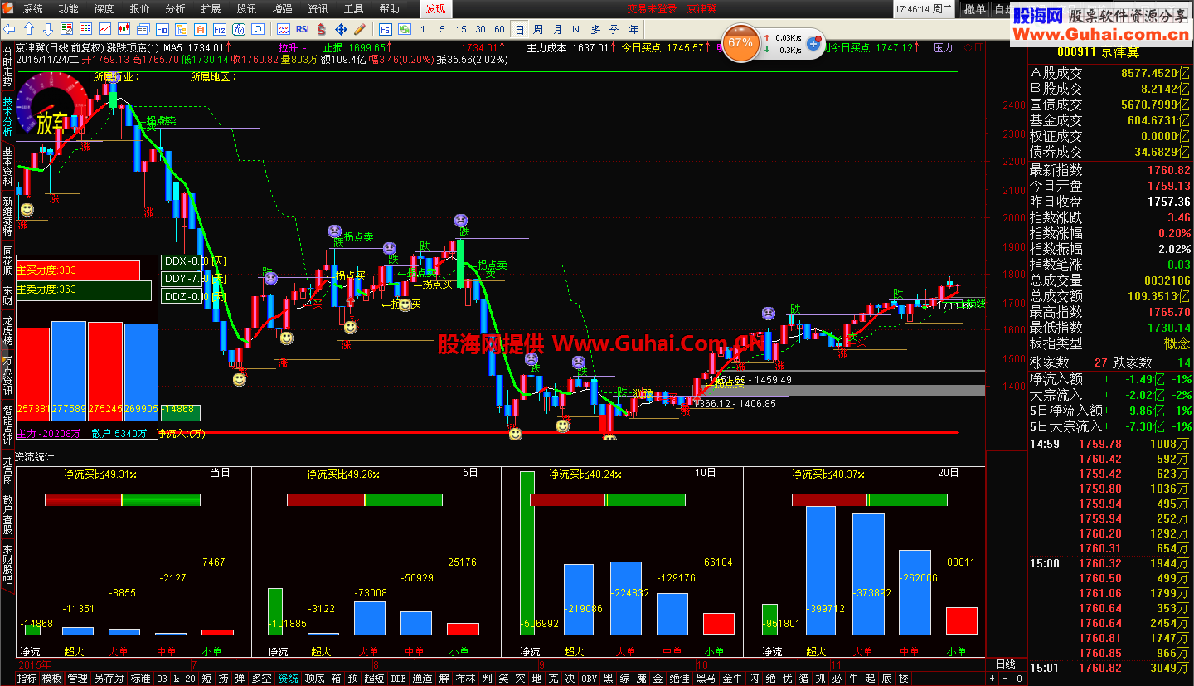The height and width of the screenshot is (686, 1194).
Task: Click the 67% orange speed ball
Action: 740,42
